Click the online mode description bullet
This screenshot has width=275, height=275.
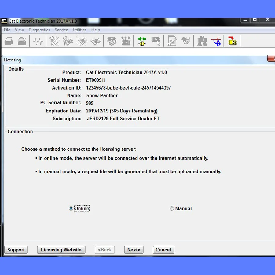point(122,158)
